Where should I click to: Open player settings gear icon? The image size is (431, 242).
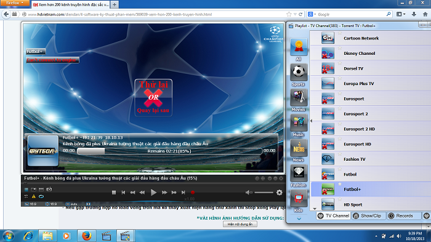(x=280, y=193)
